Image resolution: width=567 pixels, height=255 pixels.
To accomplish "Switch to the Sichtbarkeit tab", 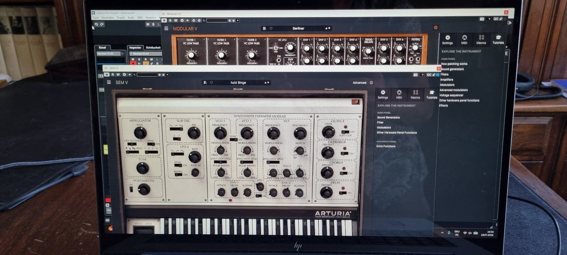I will pyautogui.click(x=153, y=48).
